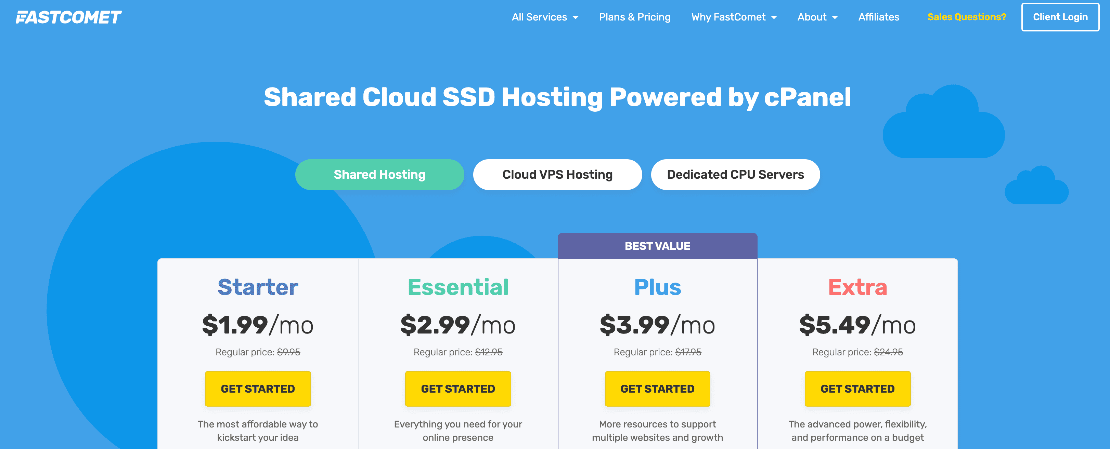Expand the Why FastComet menu

pos(734,17)
